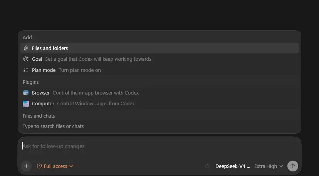This screenshot has width=319, height=176.
Task: Click the plus add button
Action: pos(26,166)
